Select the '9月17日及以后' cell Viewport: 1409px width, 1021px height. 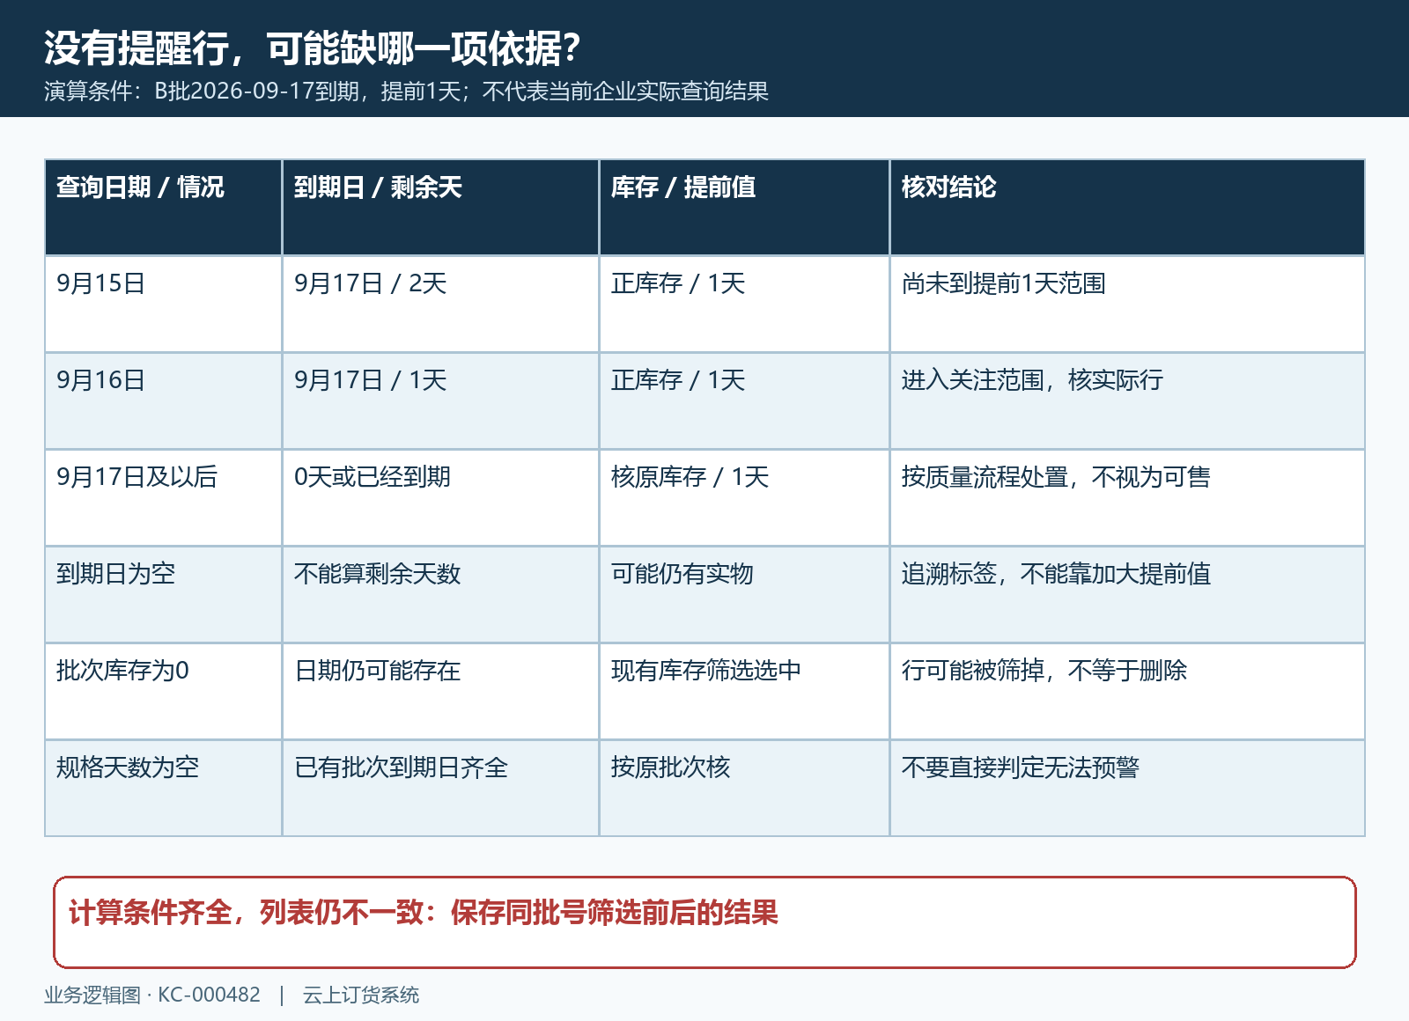point(163,498)
